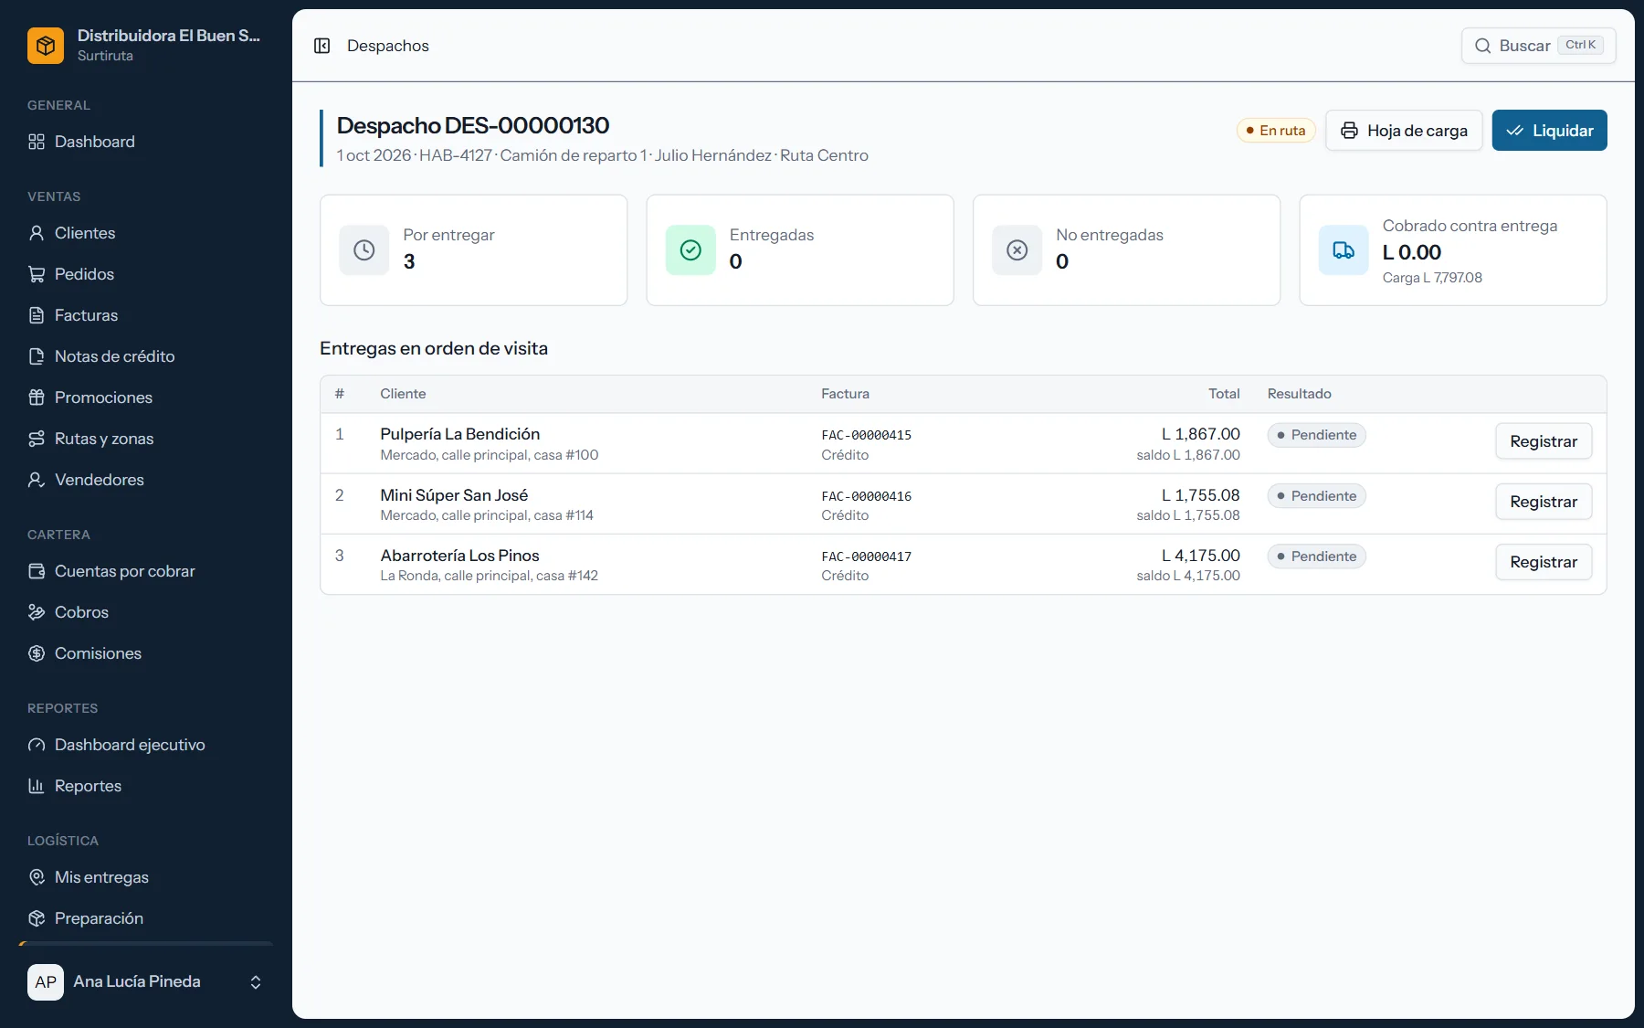The image size is (1644, 1028).
Task: Click the Preparación package icon
Action: [37, 918]
